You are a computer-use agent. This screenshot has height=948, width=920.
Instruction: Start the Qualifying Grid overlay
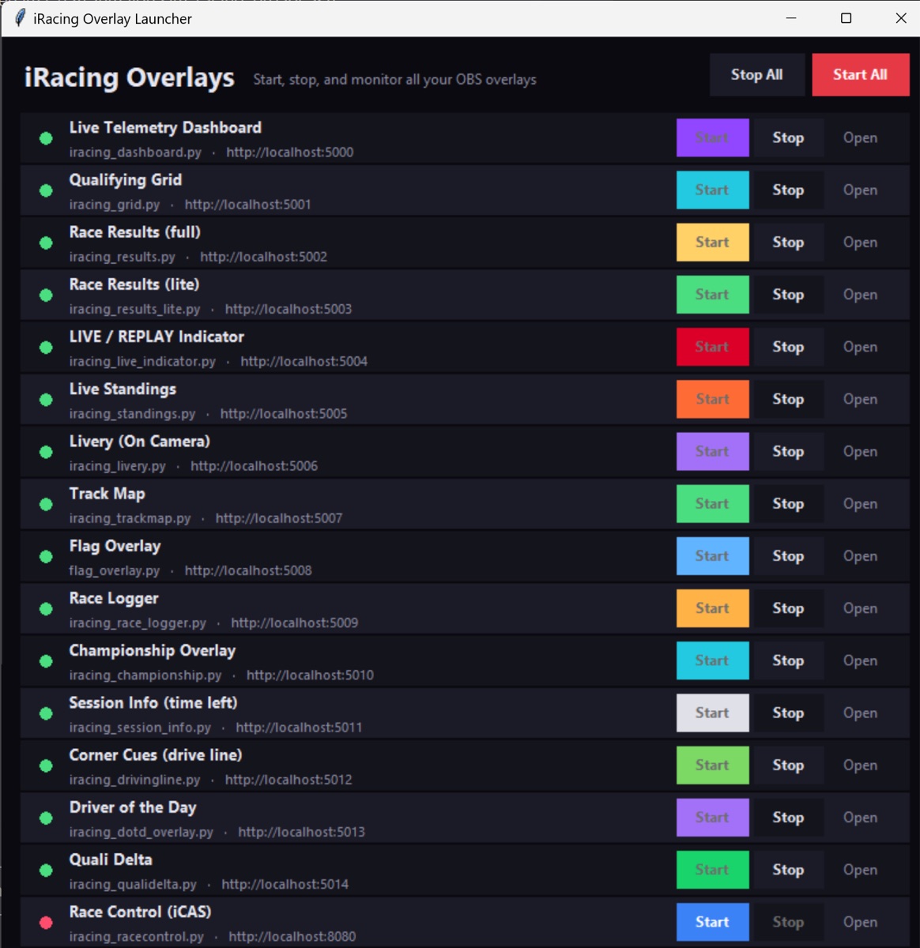click(712, 190)
